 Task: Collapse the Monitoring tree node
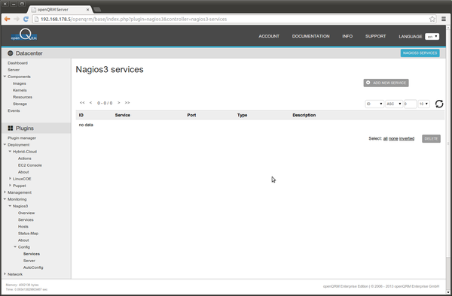(x=5, y=199)
